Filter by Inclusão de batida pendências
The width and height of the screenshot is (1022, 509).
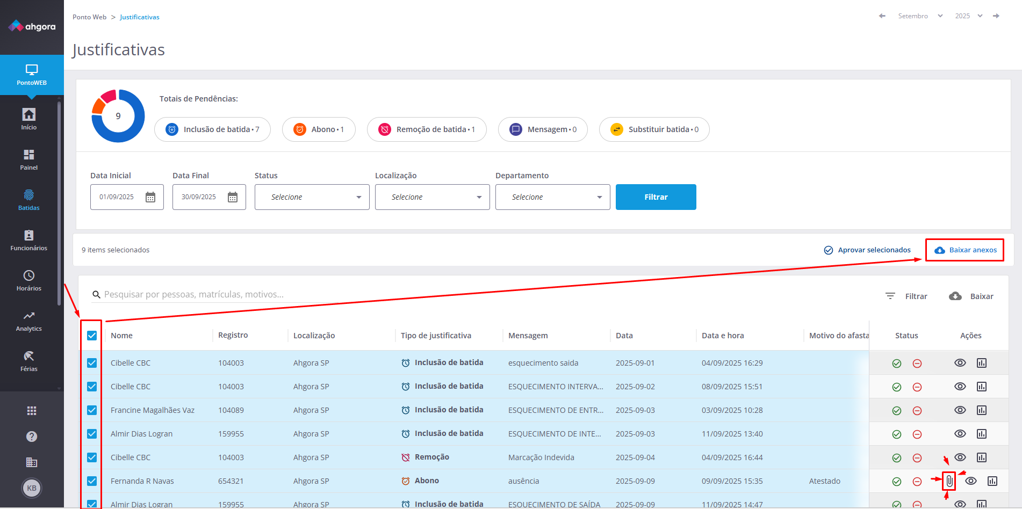[x=212, y=129]
